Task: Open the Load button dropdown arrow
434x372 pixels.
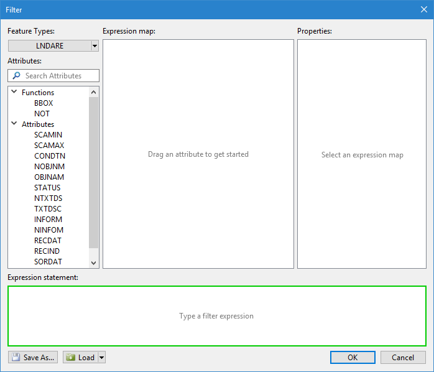Action: point(102,357)
